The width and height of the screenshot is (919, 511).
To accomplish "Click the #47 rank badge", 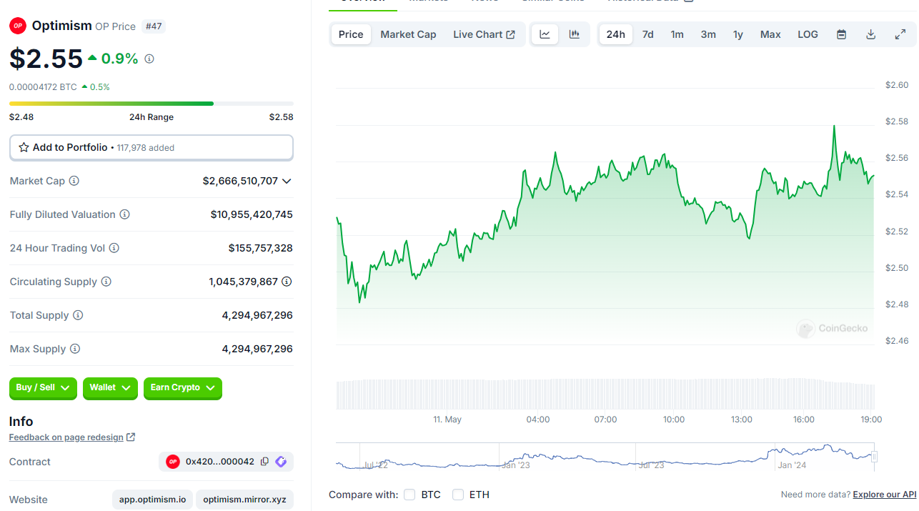I will tap(154, 26).
